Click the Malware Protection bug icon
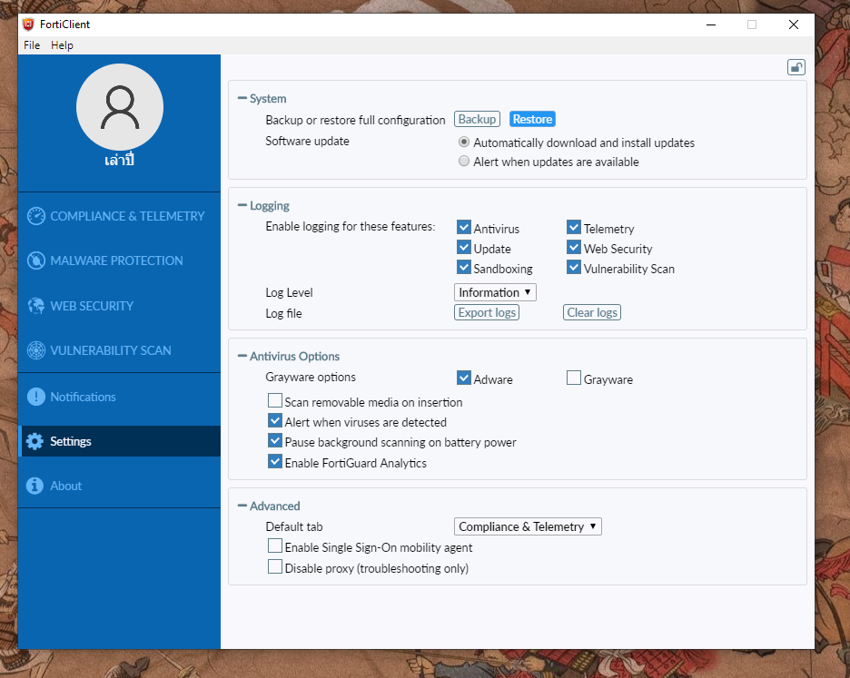The height and width of the screenshot is (678, 850). pyautogui.click(x=36, y=260)
